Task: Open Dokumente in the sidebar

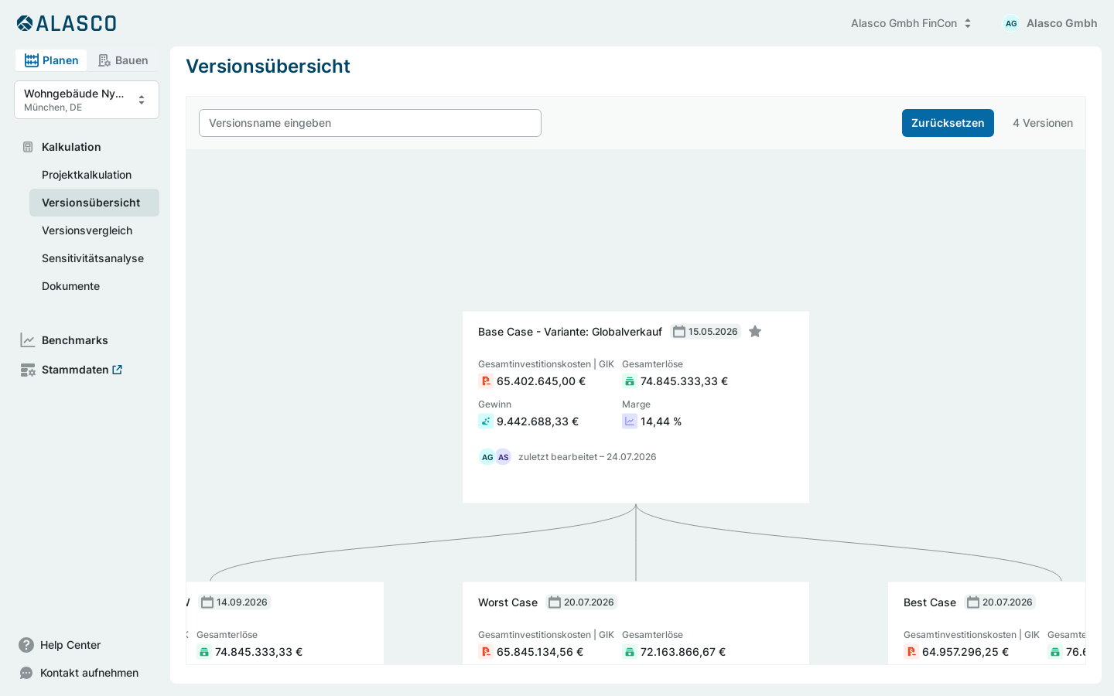Action: (70, 286)
